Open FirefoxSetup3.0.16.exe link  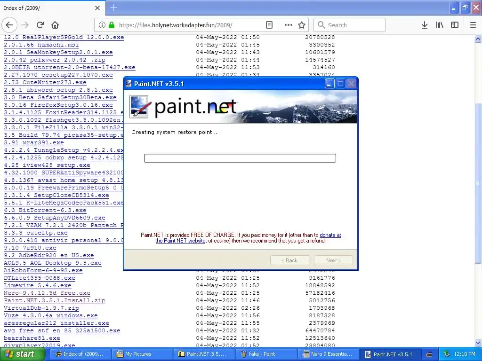pos(58,105)
